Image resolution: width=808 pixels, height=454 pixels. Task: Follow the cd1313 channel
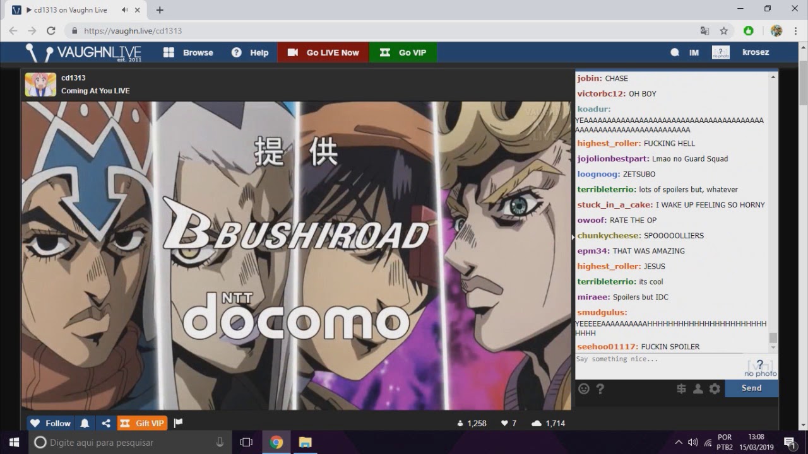click(50, 423)
